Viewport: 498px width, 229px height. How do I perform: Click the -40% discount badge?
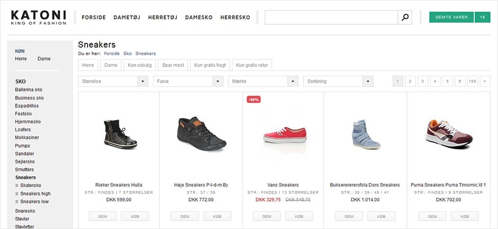pyautogui.click(x=254, y=99)
